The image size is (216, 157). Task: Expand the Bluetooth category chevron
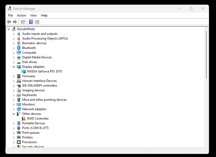(14, 48)
